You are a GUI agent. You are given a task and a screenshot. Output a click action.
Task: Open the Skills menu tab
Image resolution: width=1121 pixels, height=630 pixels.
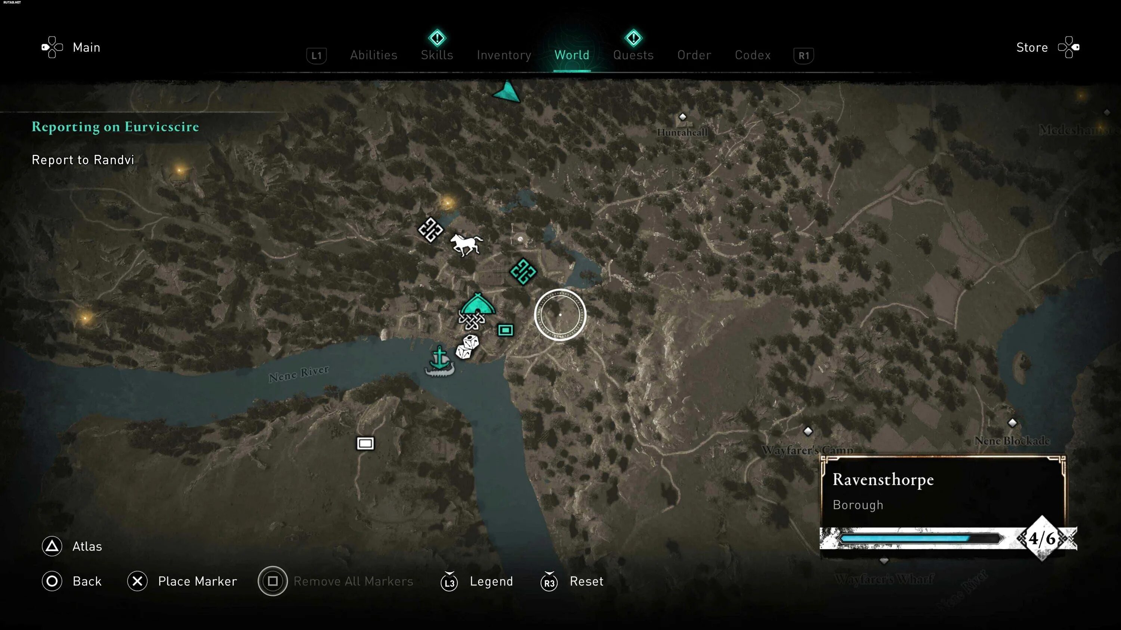437,54
